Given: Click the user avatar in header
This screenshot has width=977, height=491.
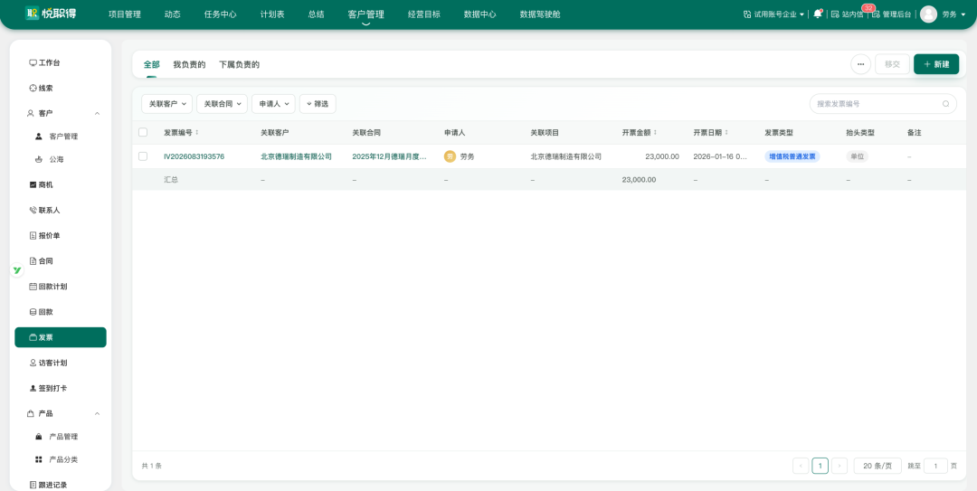Looking at the screenshot, I should pyautogui.click(x=928, y=14).
